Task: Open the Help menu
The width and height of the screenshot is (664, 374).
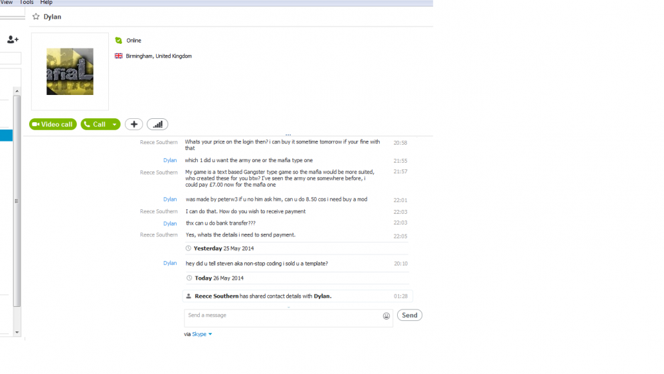Action: pyautogui.click(x=46, y=3)
